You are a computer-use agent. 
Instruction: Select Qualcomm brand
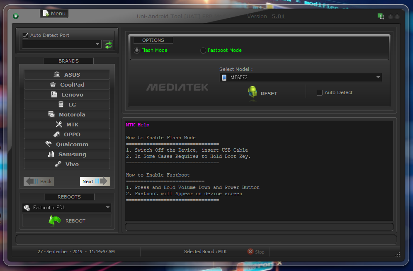(x=67, y=145)
